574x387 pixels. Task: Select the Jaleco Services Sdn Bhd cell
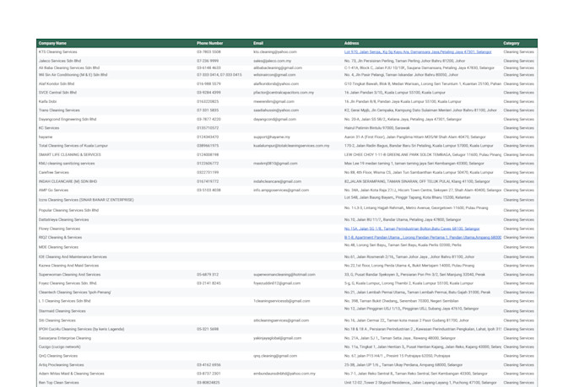[60, 61]
